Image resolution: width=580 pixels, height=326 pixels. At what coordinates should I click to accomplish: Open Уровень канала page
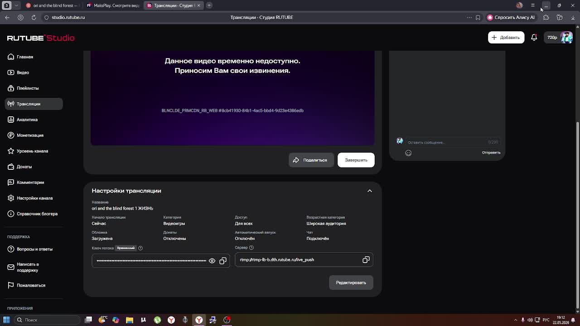34,151
